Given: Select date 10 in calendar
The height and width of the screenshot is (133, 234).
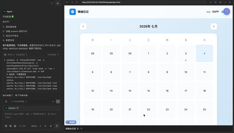Looking at the screenshot, I should pos(186,72).
